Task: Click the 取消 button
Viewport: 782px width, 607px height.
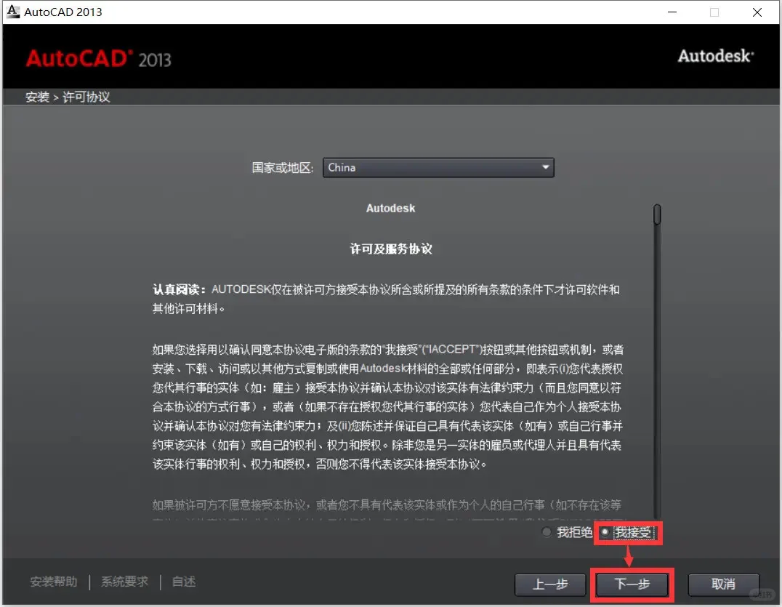Action: coord(723,584)
